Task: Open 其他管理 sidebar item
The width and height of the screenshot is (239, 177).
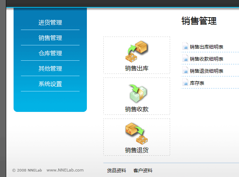Action: [x=50, y=69]
